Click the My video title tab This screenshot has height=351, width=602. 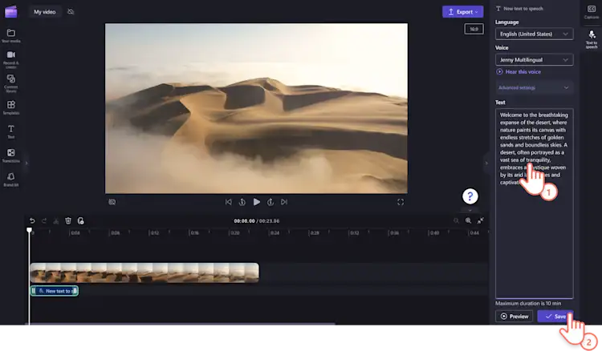point(44,12)
